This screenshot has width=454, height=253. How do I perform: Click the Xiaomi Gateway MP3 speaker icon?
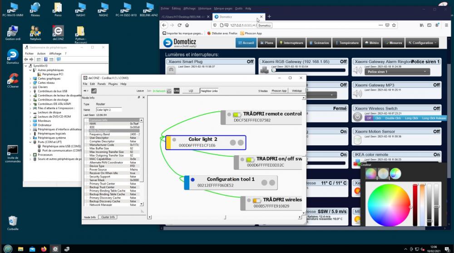click(357, 93)
